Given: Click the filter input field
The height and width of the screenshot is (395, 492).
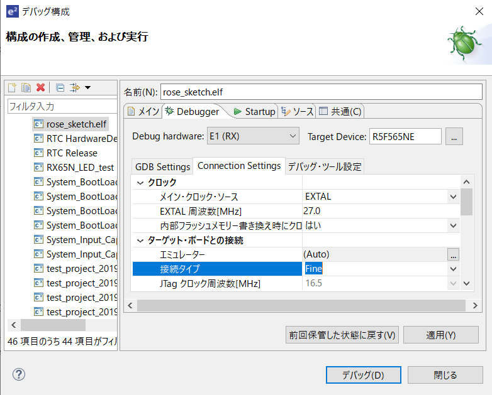Looking at the screenshot, I should tap(62, 107).
